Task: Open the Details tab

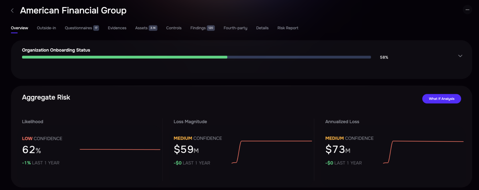Action: (262, 28)
